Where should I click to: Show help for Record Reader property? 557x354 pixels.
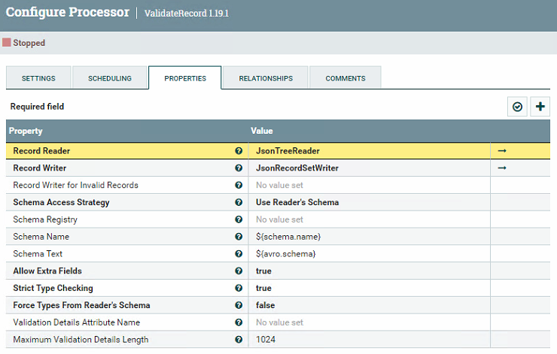click(x=239, y=151)
